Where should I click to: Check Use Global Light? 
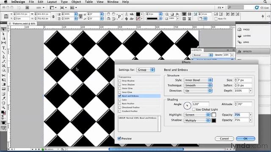194,109
